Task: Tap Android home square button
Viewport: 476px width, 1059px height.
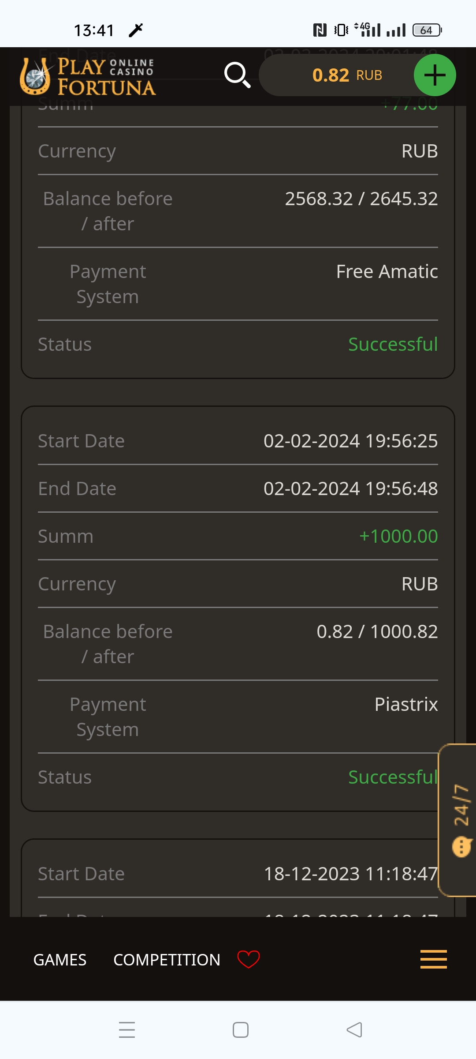Action: coord(240,1029)
